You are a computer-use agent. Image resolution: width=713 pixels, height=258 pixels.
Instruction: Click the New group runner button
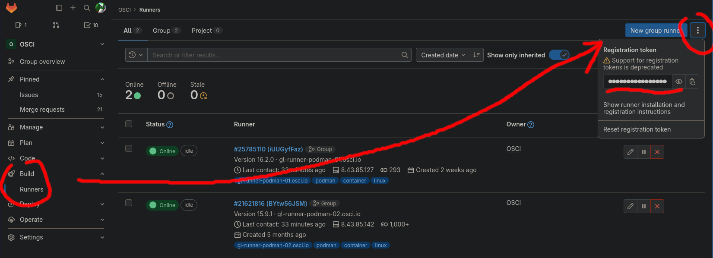coord(655,31)
